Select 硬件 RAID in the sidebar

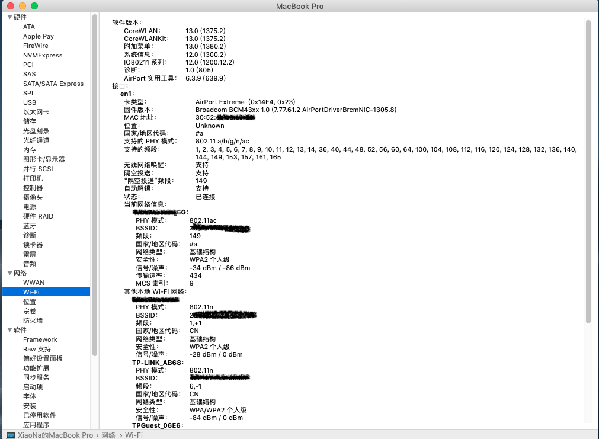tap(38, 216)
